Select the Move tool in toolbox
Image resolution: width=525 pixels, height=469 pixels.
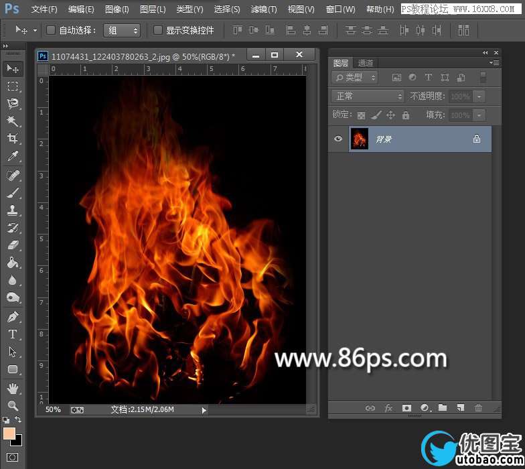[13, 68]
